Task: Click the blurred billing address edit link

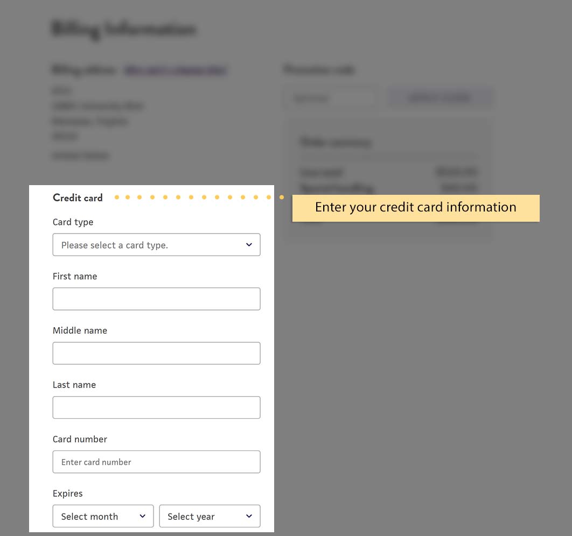Action: pyautogui.click(x=176, y=69)
